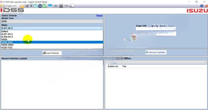Click the orange X icon beside help
The width and height of the screenshot is (208, 110).
point(206,6)
